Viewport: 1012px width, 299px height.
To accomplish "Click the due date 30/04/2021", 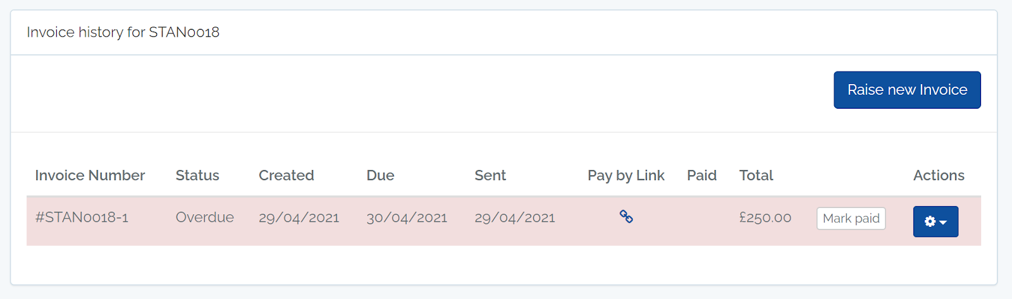I will coord(407,218).
